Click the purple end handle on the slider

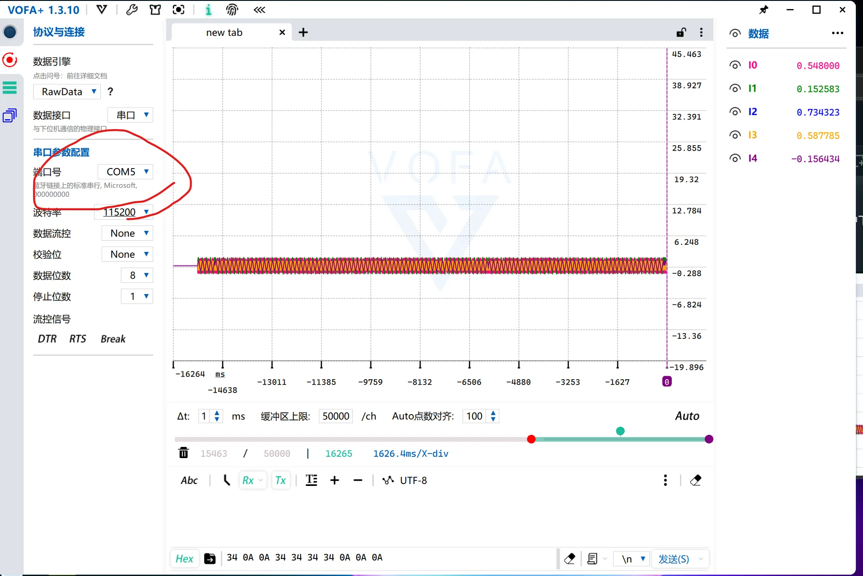coord(708,439)
